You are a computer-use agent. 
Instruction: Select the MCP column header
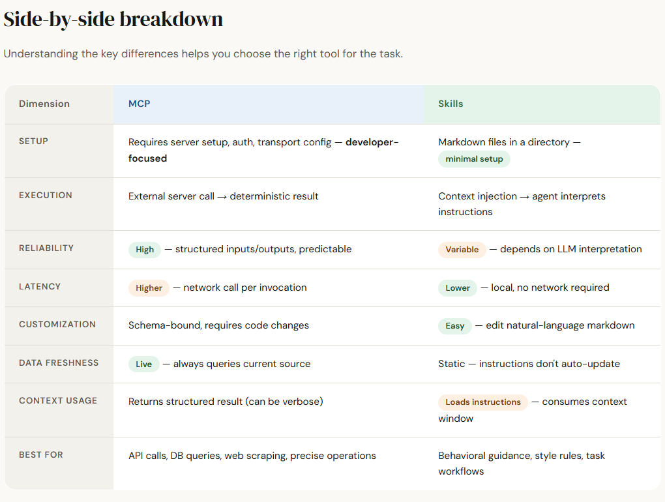(x=140, y=104)
